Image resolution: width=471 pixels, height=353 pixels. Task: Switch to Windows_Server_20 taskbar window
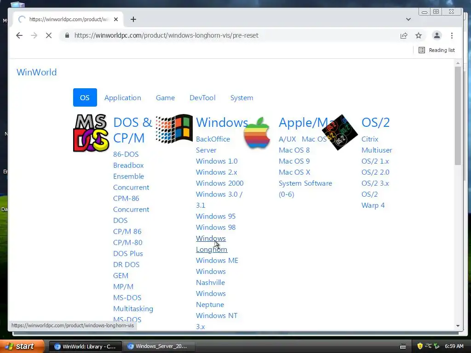tap(160, 347)
